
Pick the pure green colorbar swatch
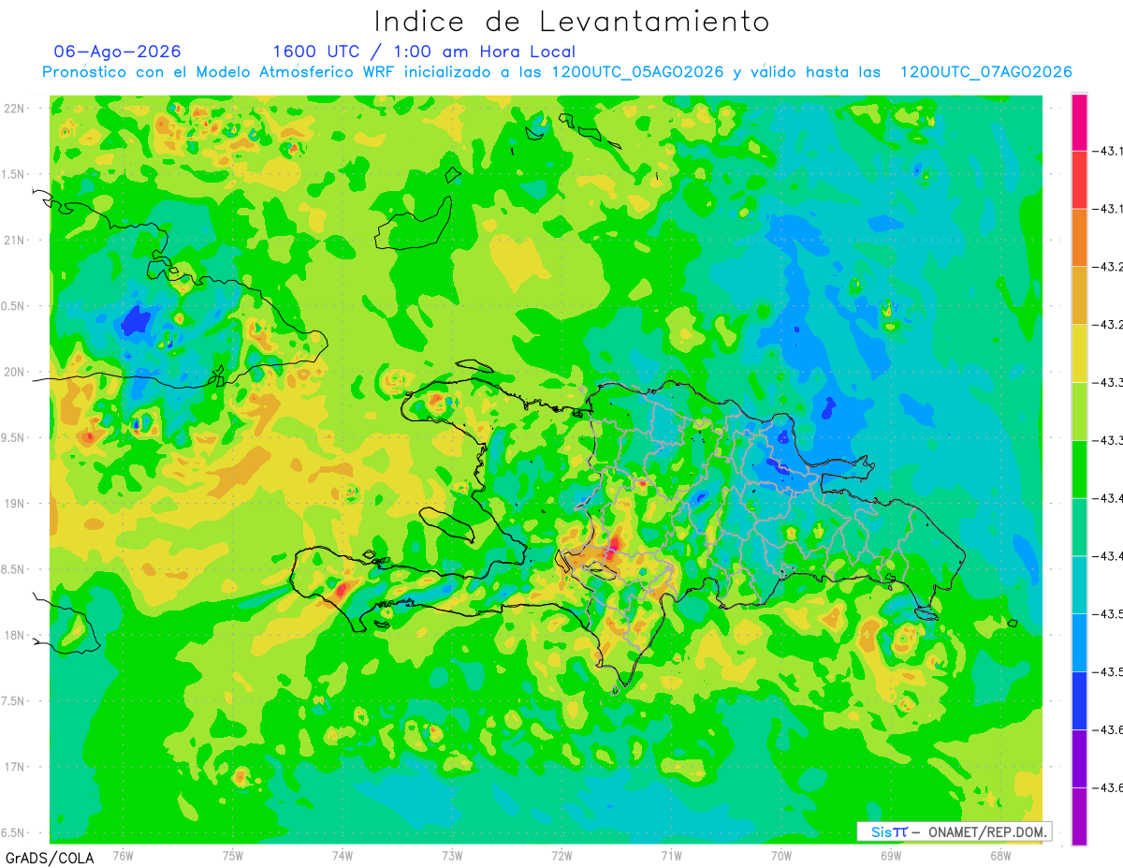click(x=1079, y=469)
